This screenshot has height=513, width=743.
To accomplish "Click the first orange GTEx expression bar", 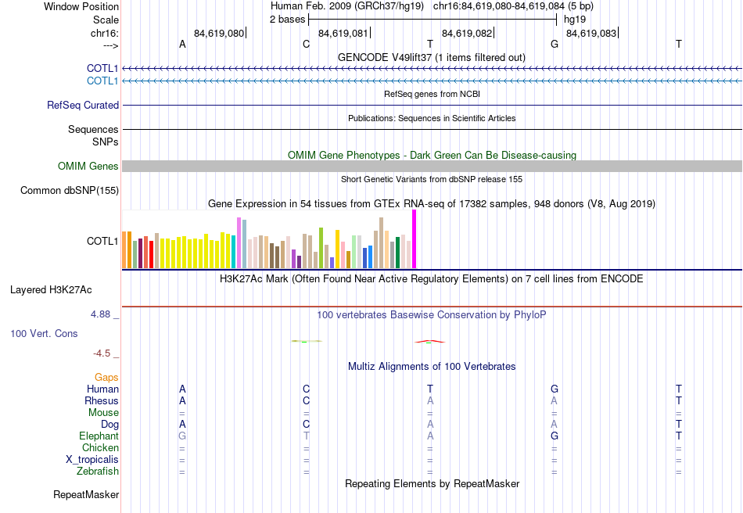I will tap(124, 250).
